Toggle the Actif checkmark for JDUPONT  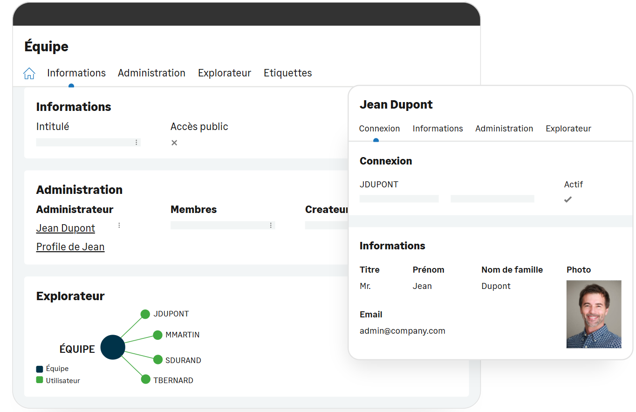pos(568,199)
